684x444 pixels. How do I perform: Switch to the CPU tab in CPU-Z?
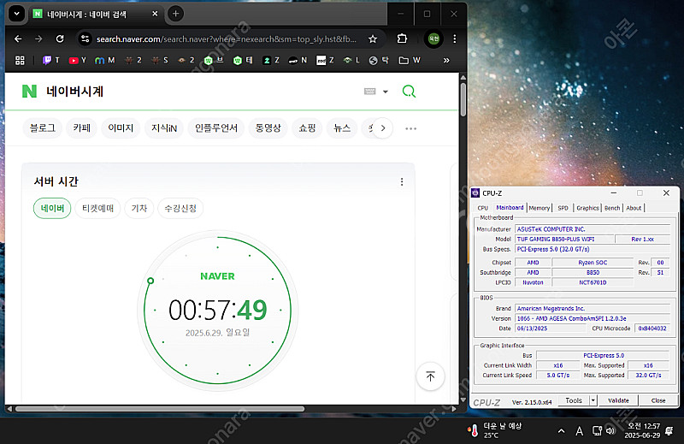click(482, 208)
